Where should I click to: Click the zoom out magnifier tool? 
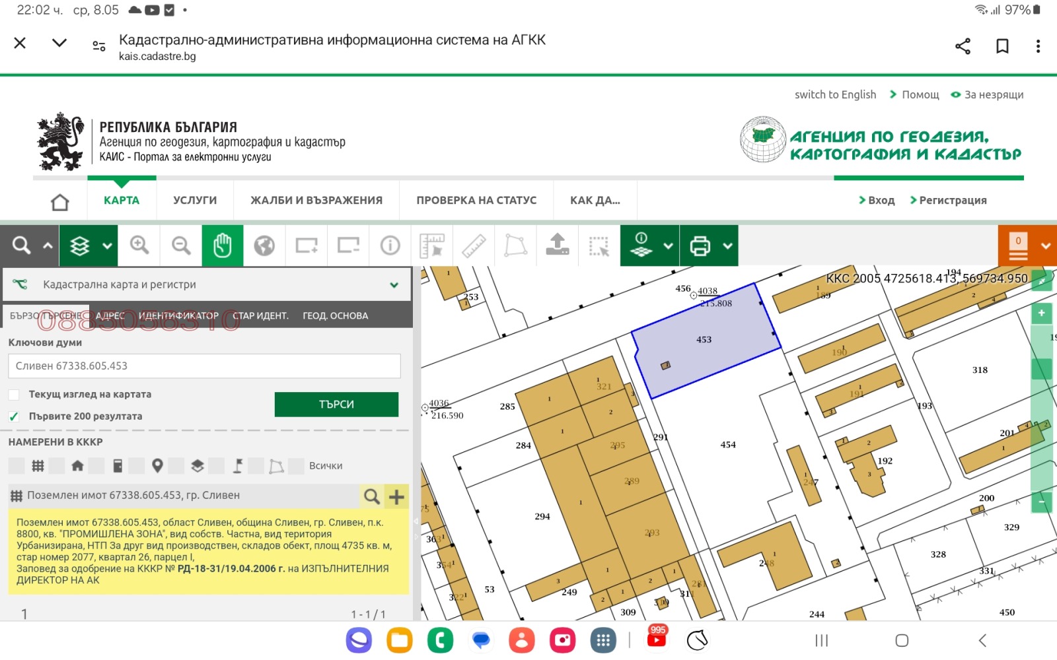(181, 246)
